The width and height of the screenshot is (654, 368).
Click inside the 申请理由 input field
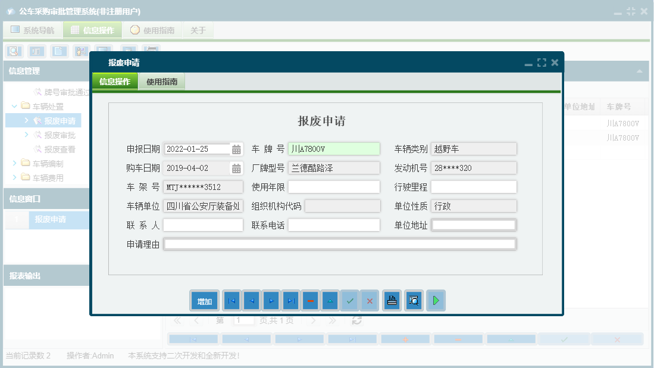click(x=339, y=244)
